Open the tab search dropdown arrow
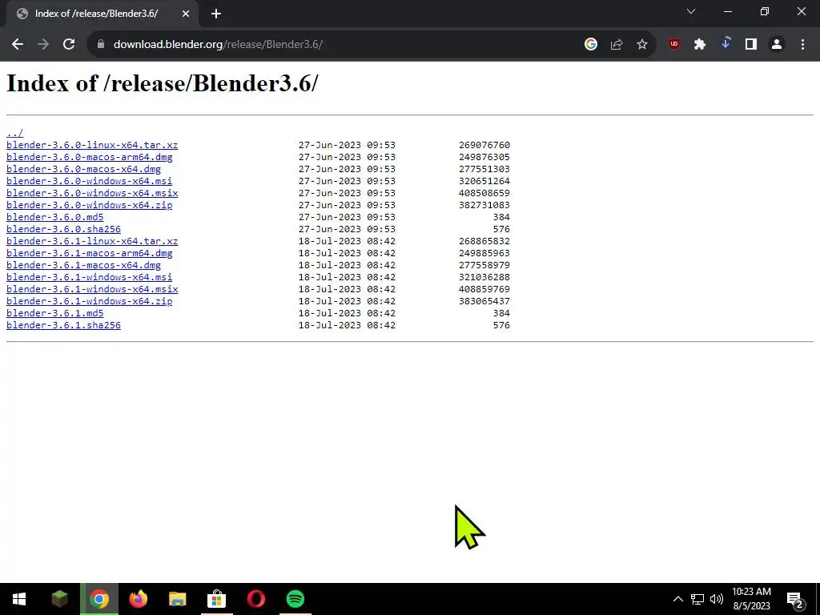Image resolution: width=820 pixels, height=615 pixels. click(x=691, y=11)
